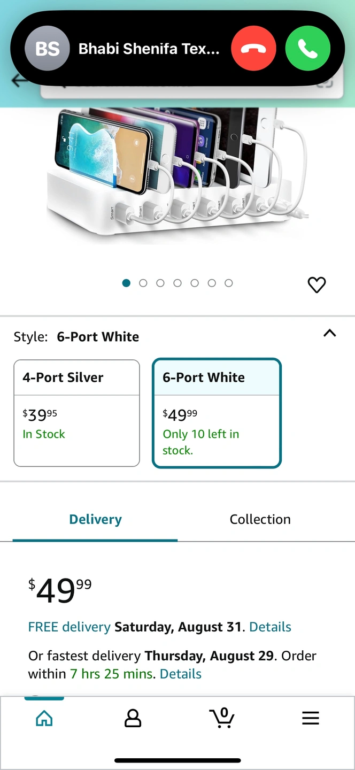Jump to the last image carousel dot

[x=229, y=283]
